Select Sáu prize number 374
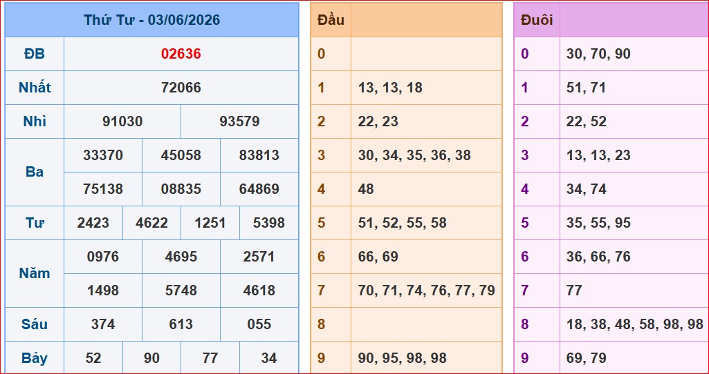709x374 pixels. (x=102, y=324)
